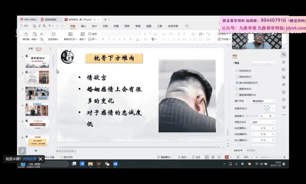Open the 动画 ribbon tab
The width and height of the screenshot is (306, 184).
[116, 26]
